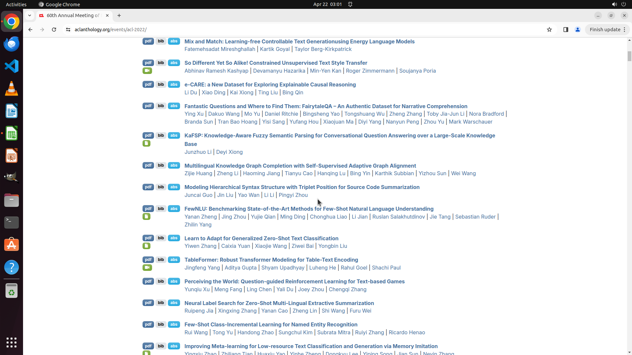Reload the page
The image size is (632, 355).
pyautogui.click(x=54, y=30)
